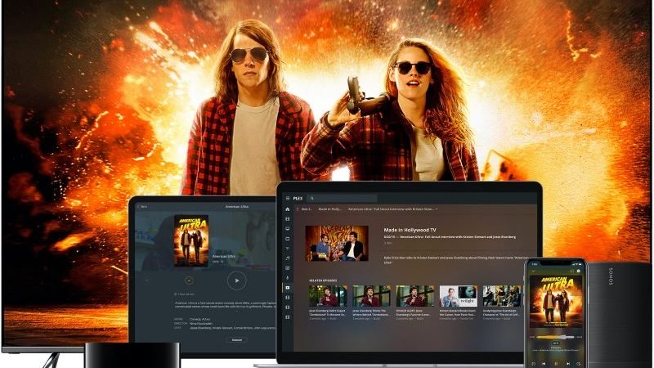Viewport: 654px width, 368px height.
Task: Click the Home icon in the laptop sidebar
Action: coord(287,209)
